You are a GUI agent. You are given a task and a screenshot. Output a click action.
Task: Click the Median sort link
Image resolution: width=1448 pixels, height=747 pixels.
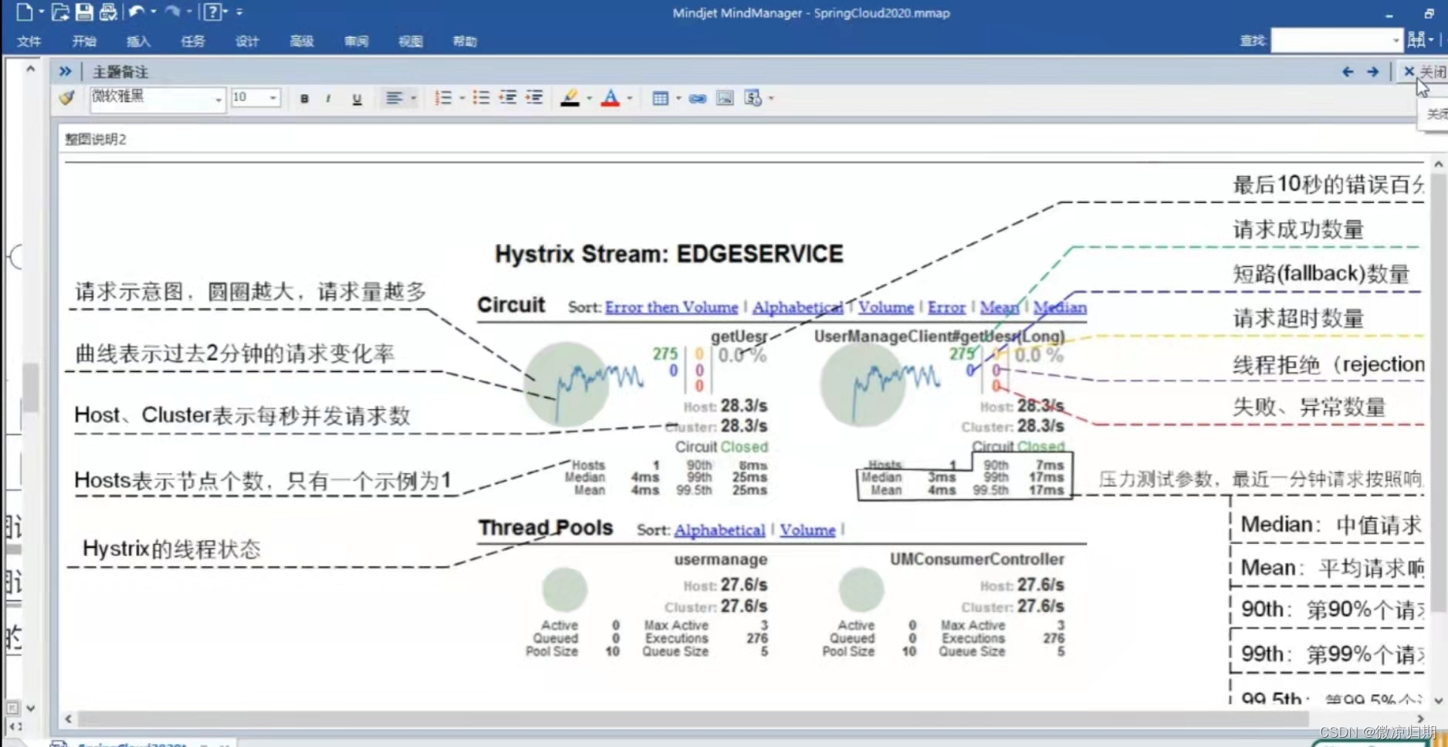1060,307
